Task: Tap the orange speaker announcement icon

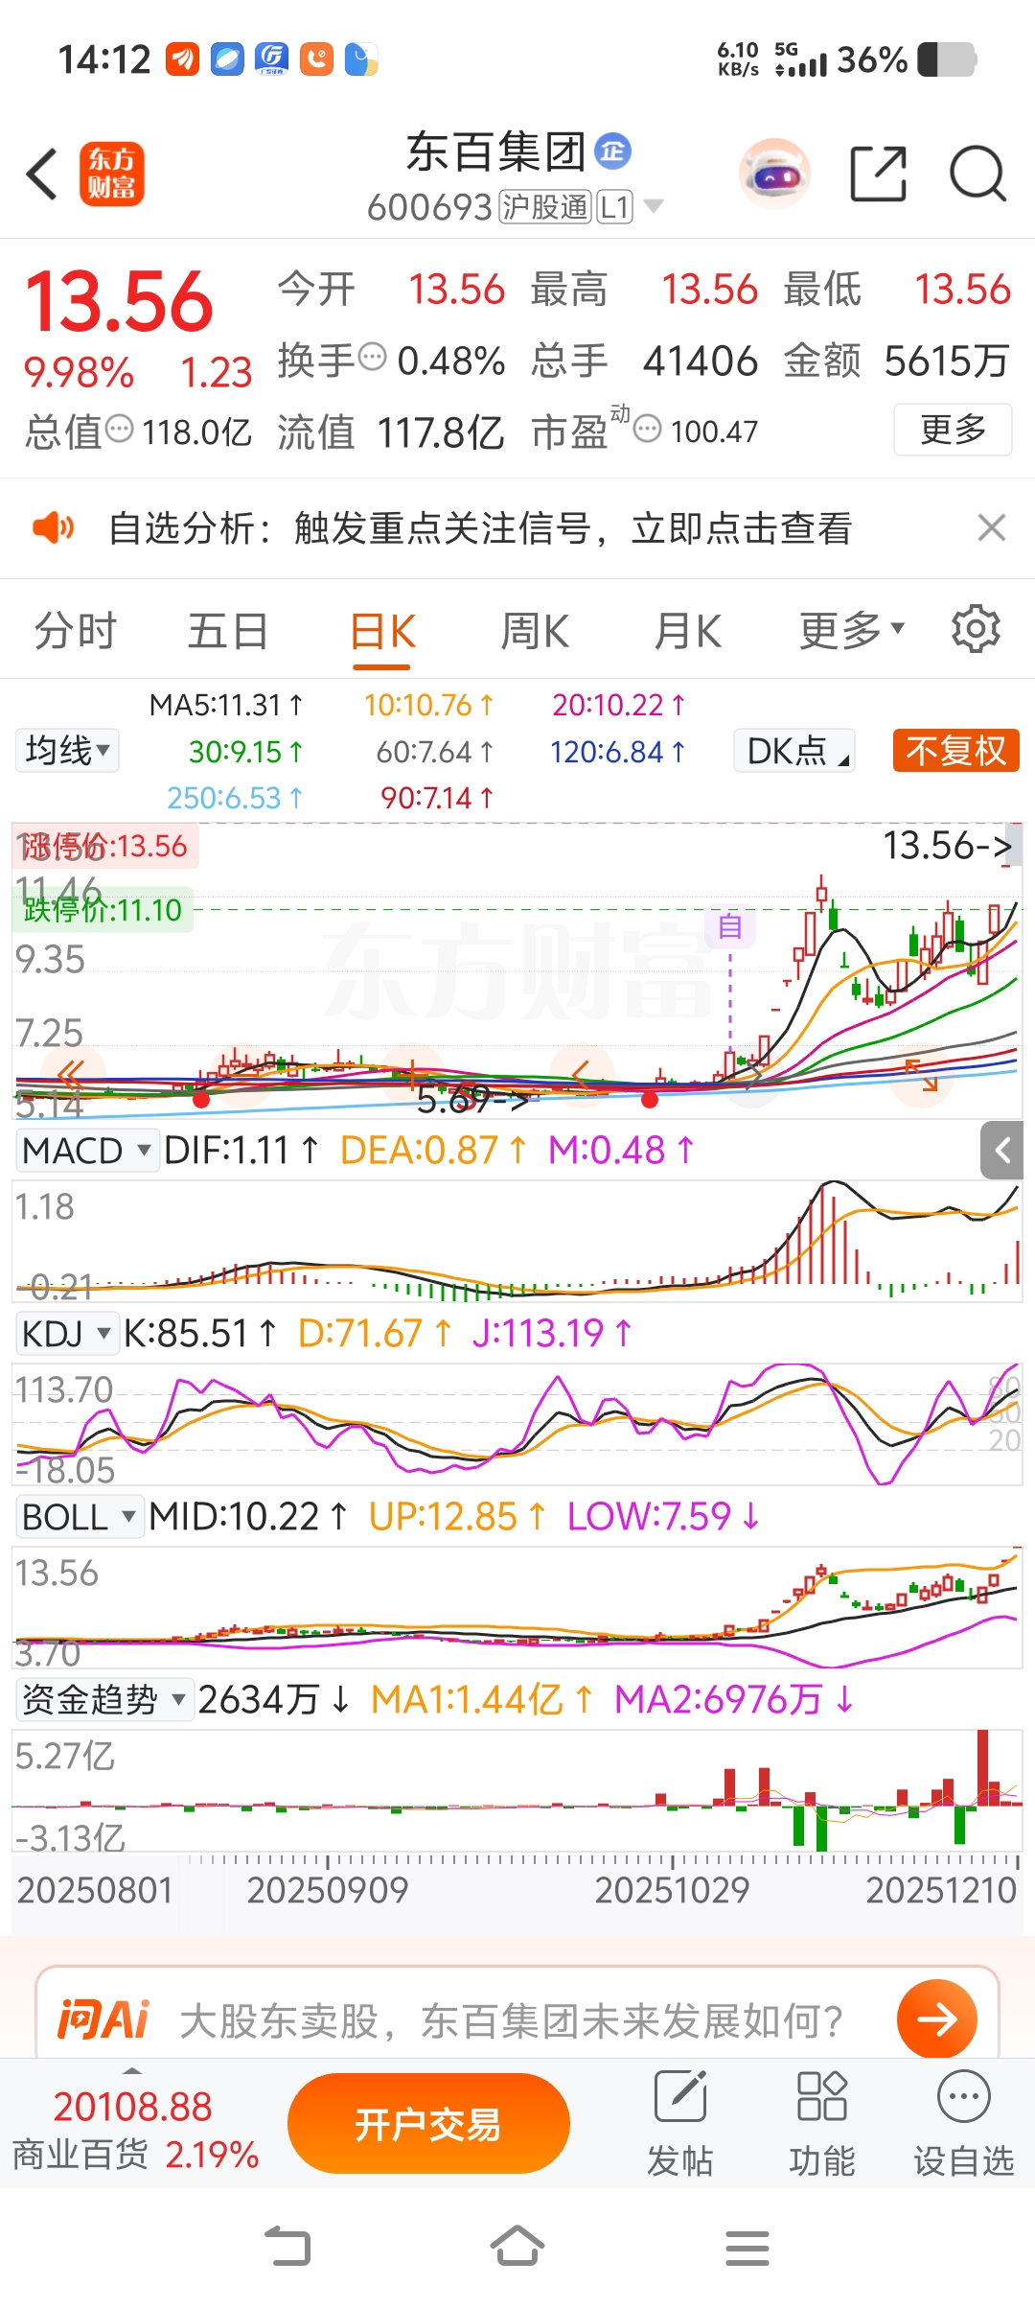Action: tap(54, 527)
